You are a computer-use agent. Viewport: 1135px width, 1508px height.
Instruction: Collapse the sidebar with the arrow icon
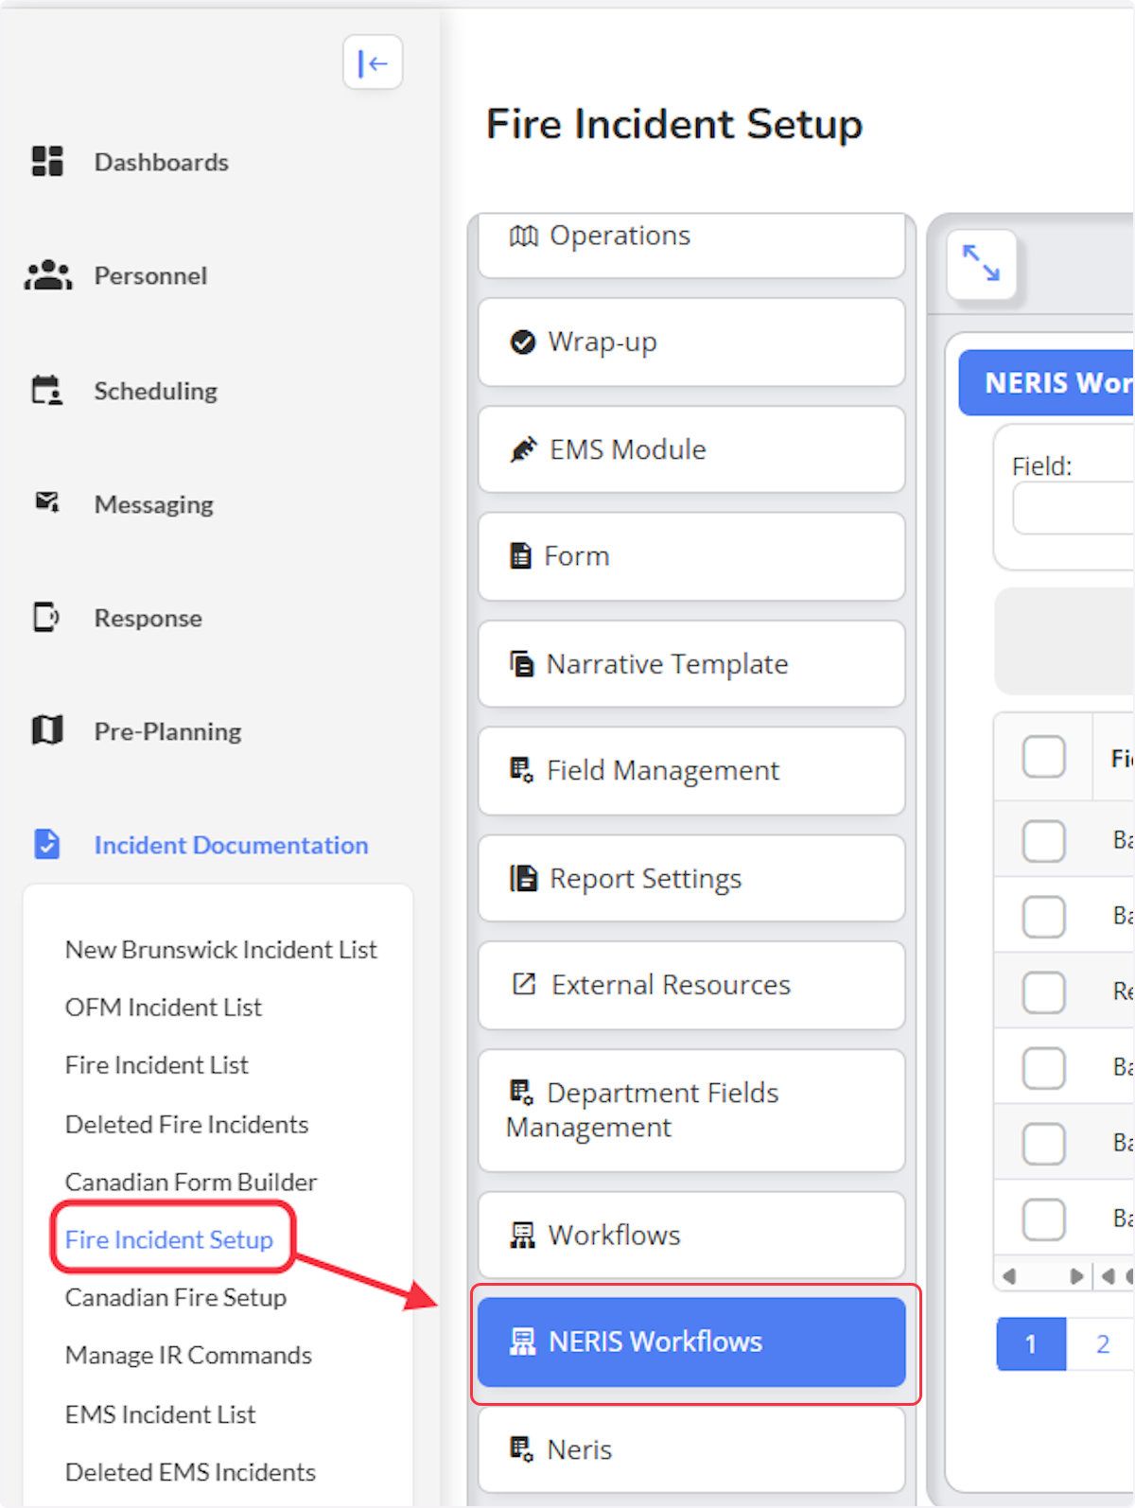coord(373,62)
